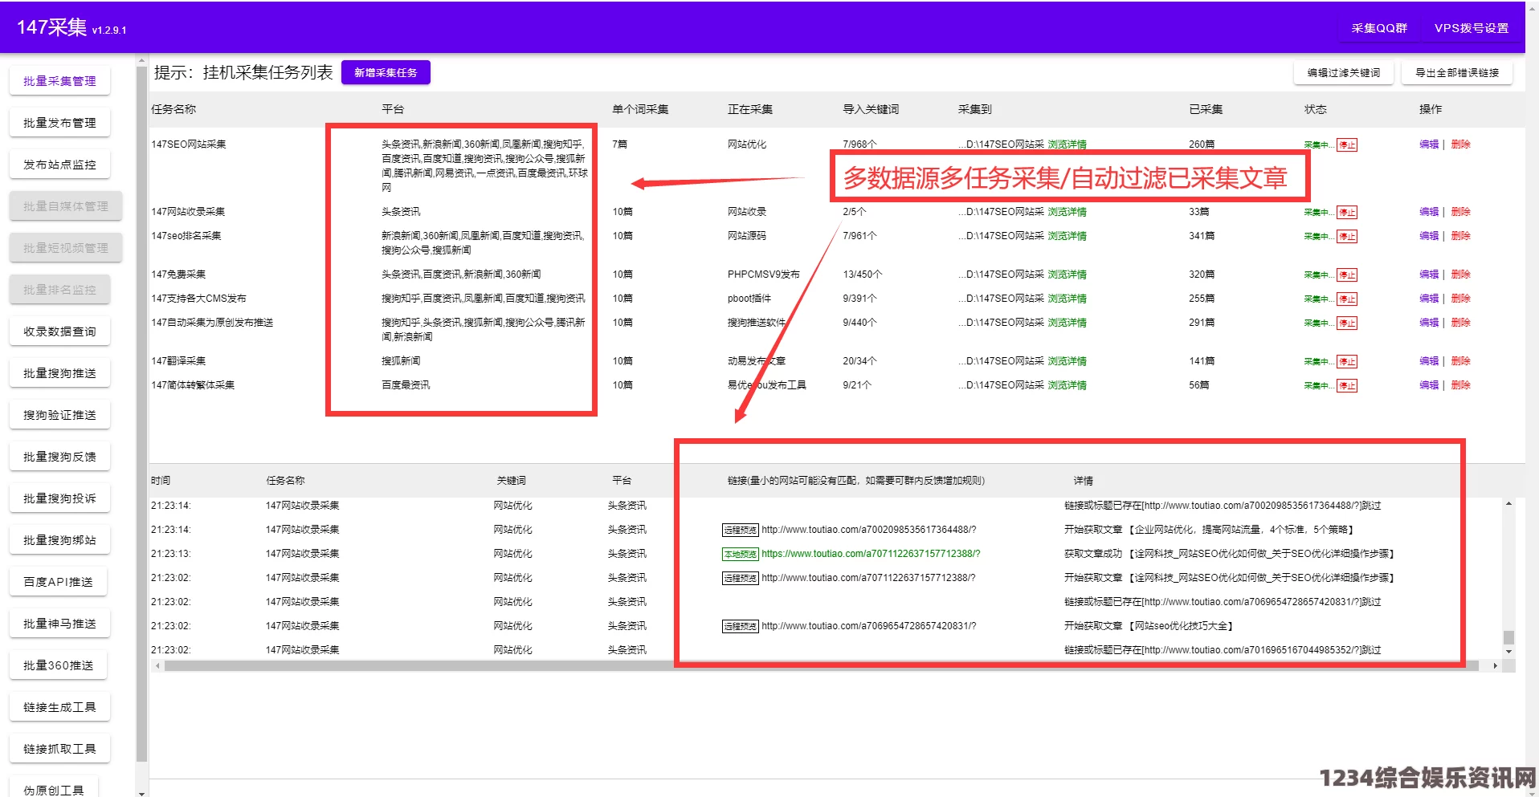Edit the 147SEO网站采集 task
This screenshot has width=1539, height=797.
click(x=1429, y=144)
